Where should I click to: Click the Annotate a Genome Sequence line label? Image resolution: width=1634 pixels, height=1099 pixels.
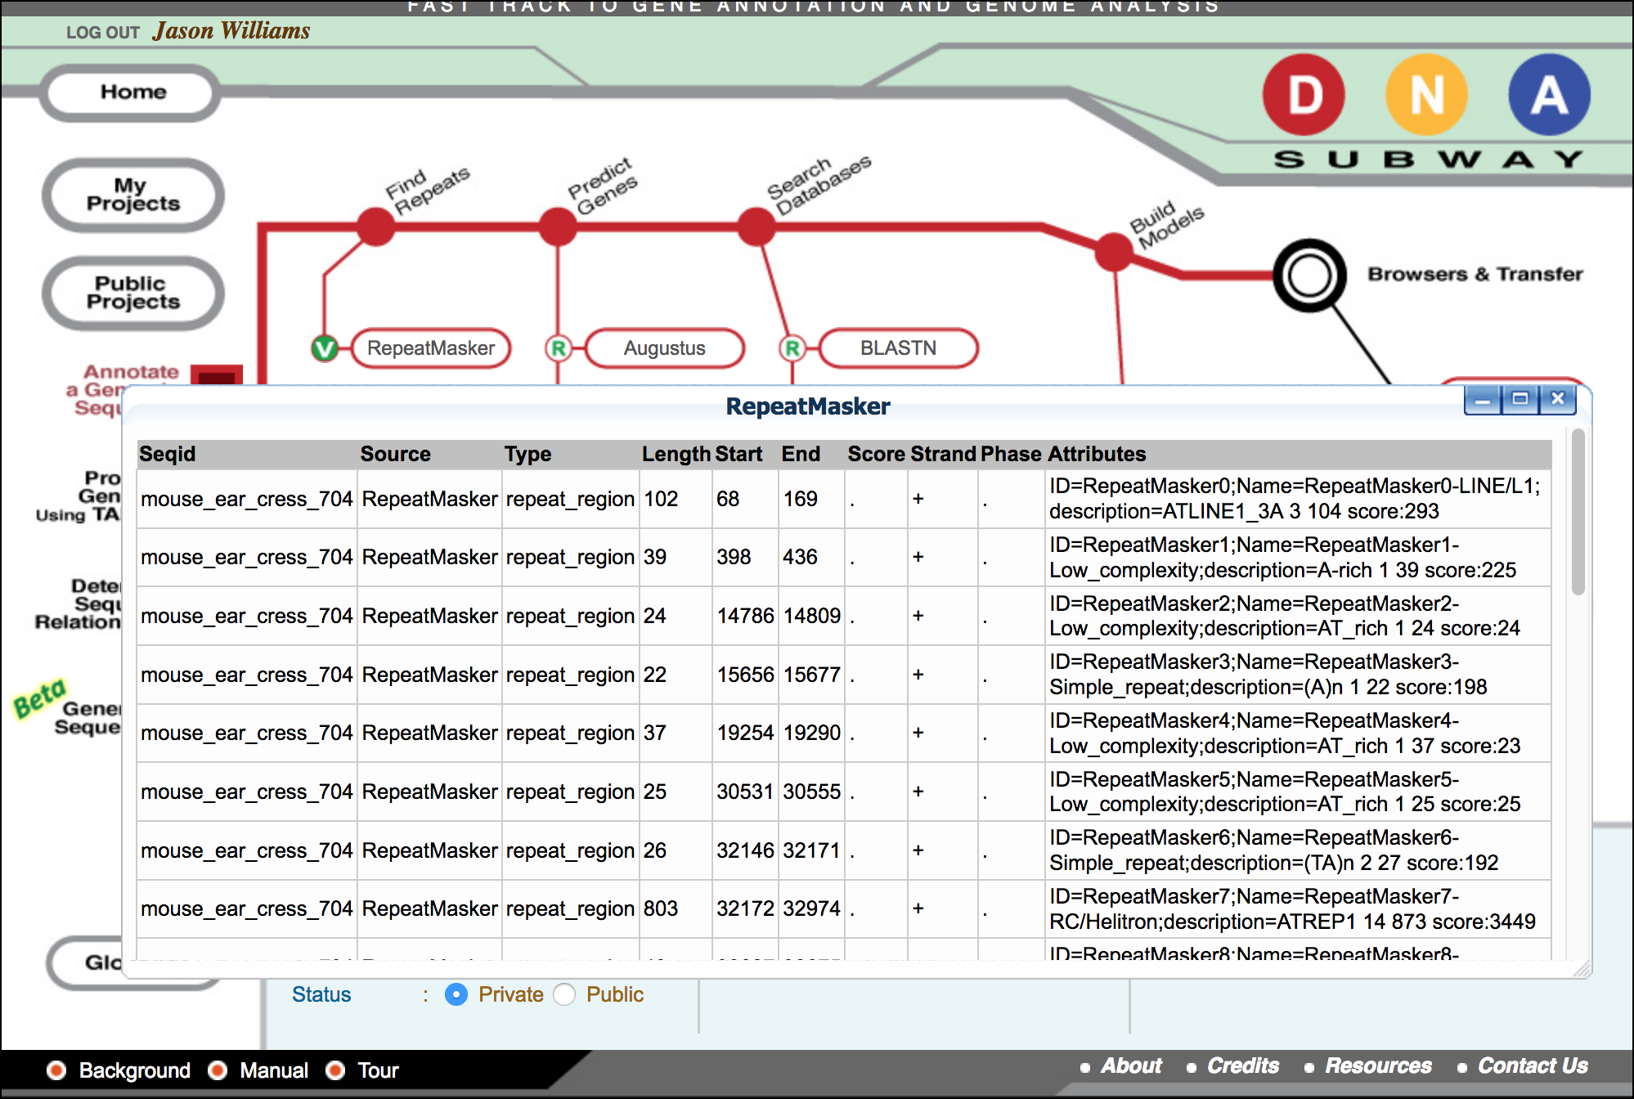pos(124,389)
